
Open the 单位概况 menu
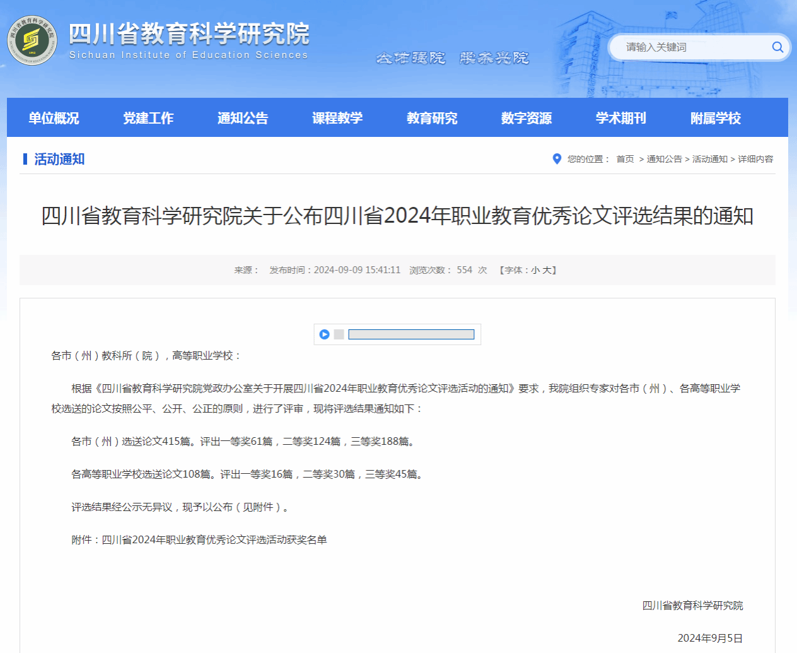tap(54, 118)
